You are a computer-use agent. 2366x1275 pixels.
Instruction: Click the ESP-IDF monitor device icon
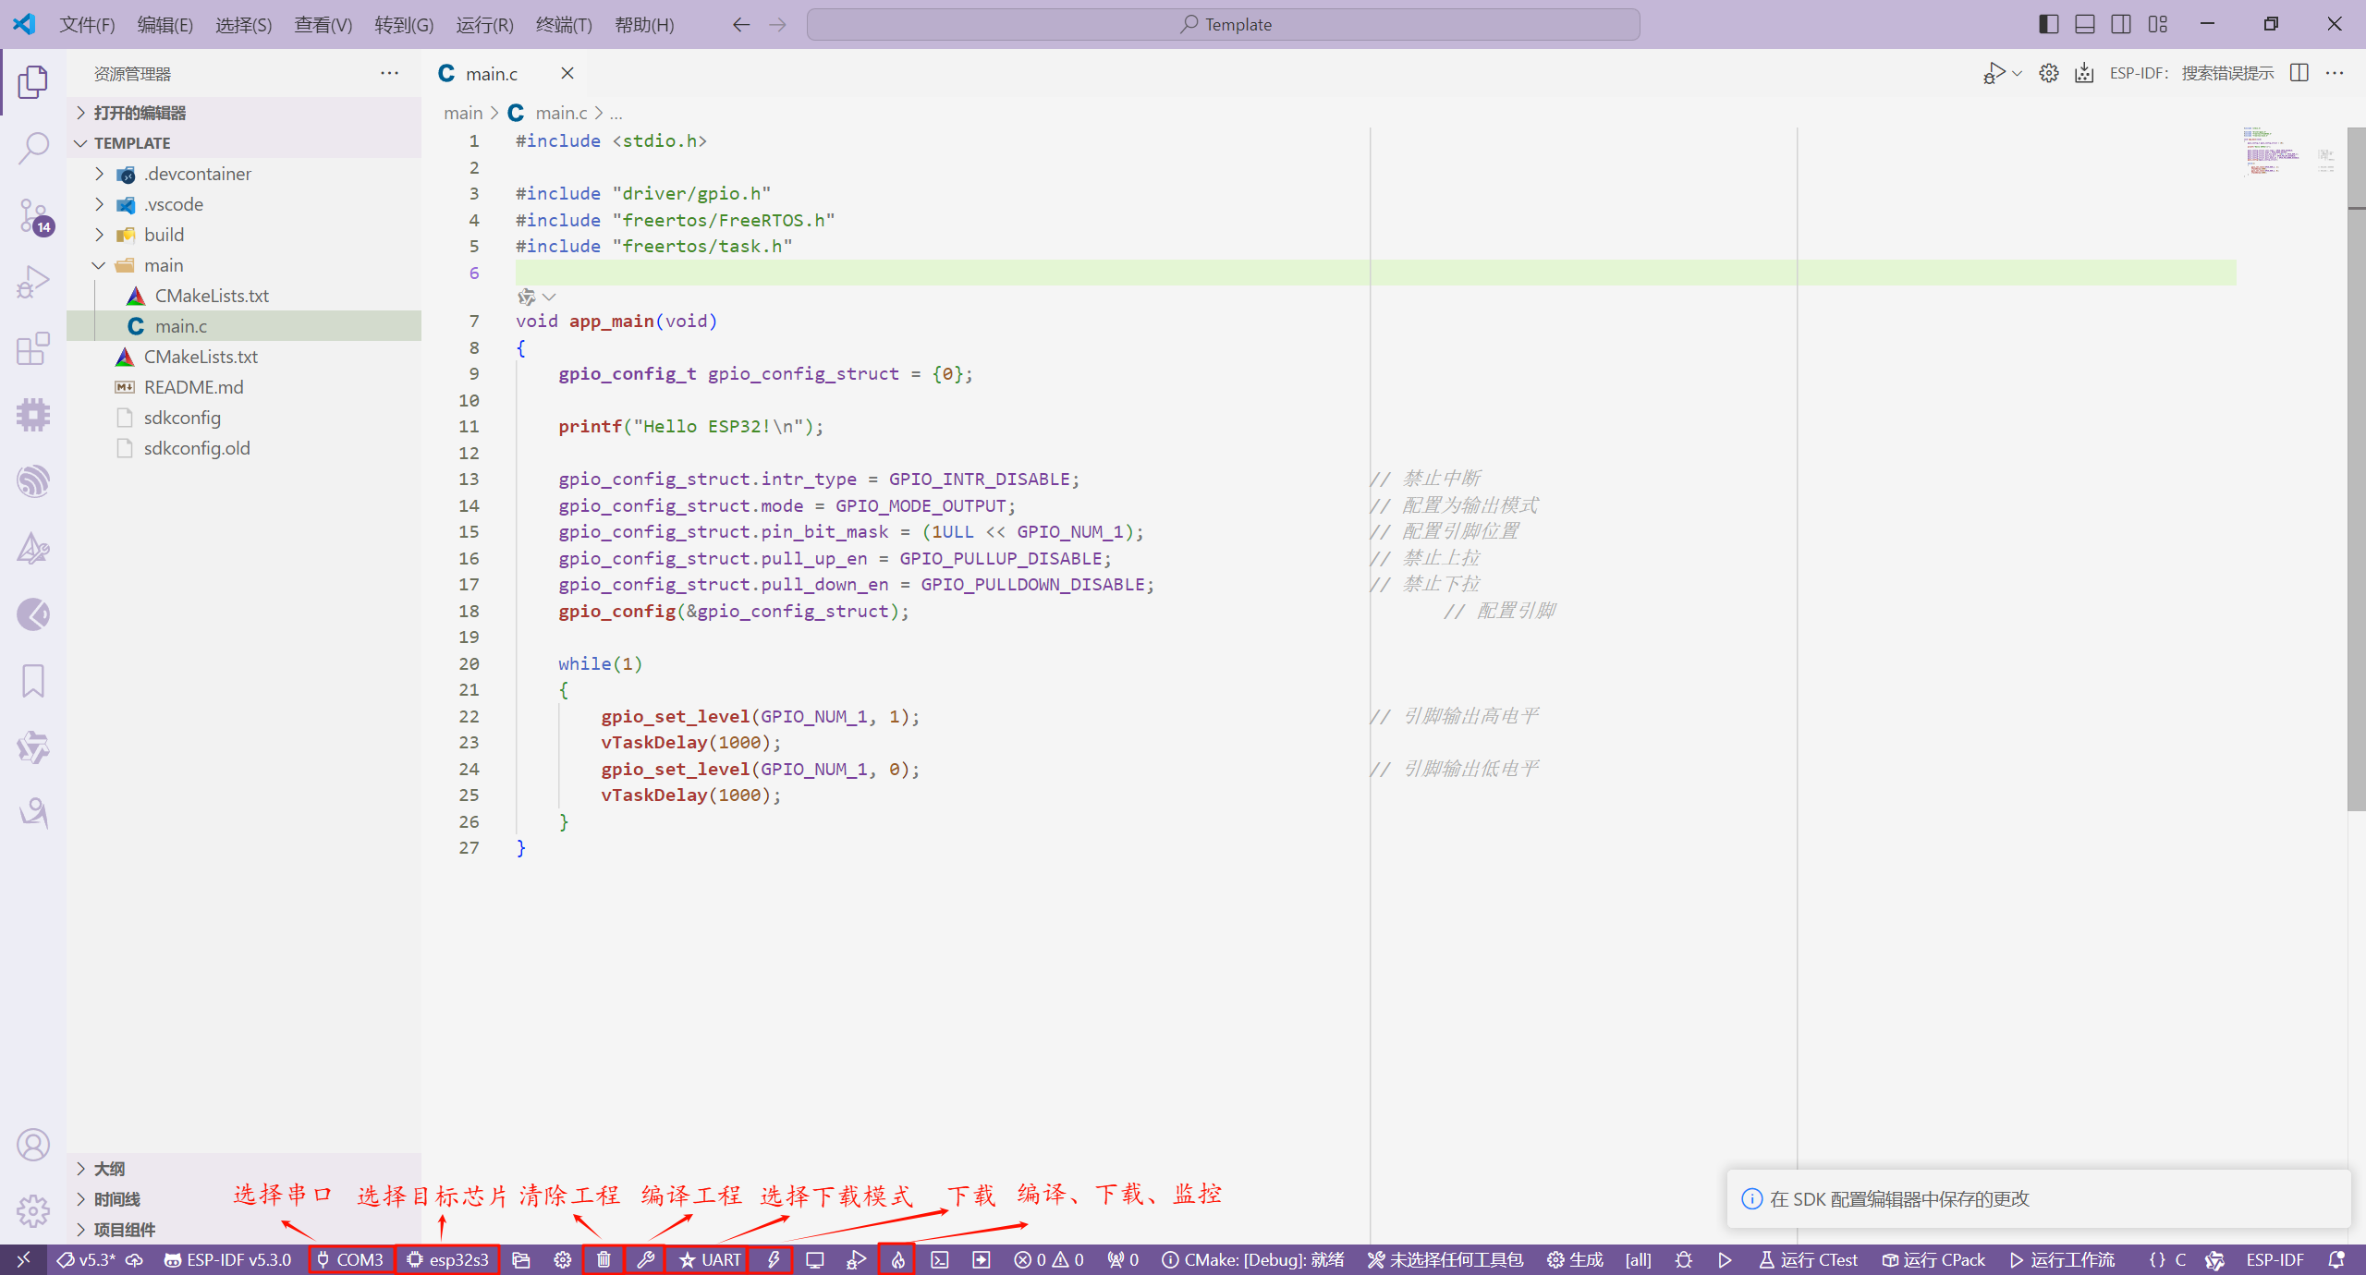814,1259
